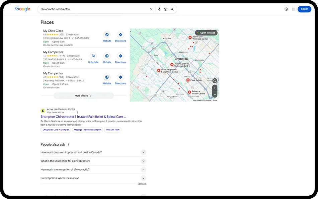
Task: Get Directions to competitor on Wexford Rd
Action: (121, 58)
